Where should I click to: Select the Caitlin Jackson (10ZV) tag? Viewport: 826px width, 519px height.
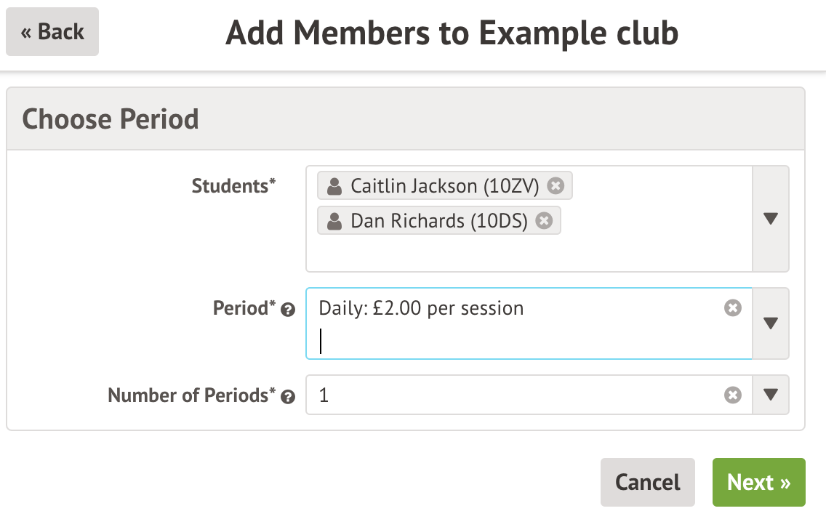tap(444, 186)
